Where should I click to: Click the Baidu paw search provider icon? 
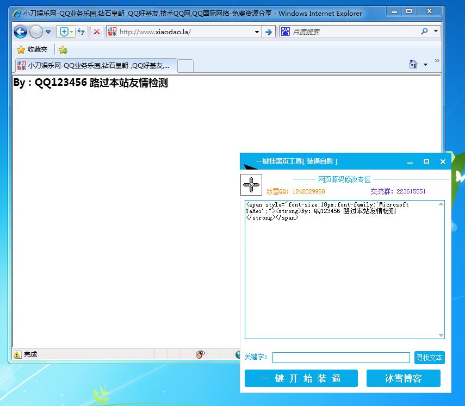[x=286, y=32]
